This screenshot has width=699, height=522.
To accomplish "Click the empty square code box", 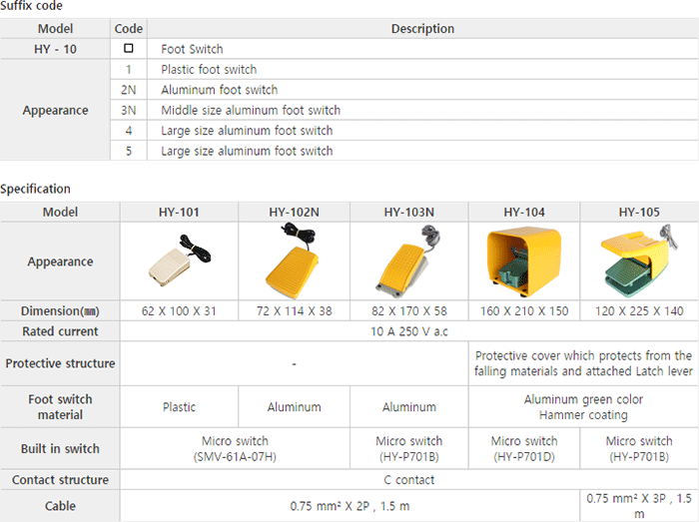I will [128, 49].
